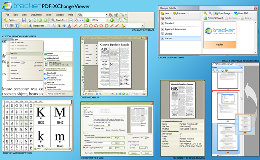Enable the Reverse order checkbox
This screenshot has width=260, height=160.
tap(94, 128)
